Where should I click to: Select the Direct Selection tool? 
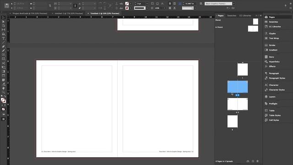(x=3, y=22)
